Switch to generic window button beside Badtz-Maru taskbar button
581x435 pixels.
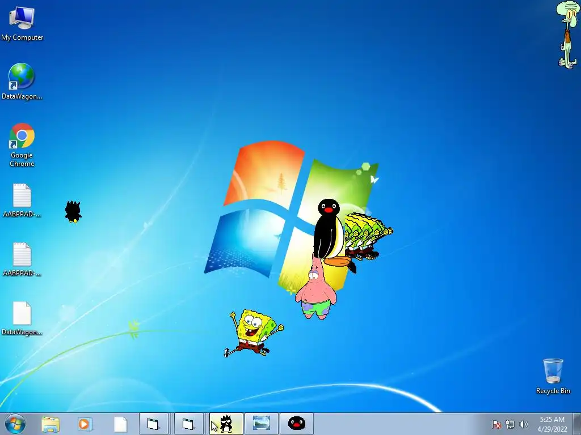(188, 424)
